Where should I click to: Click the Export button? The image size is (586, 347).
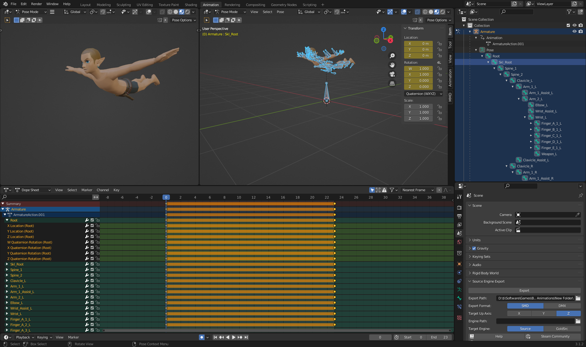(524, 291)
